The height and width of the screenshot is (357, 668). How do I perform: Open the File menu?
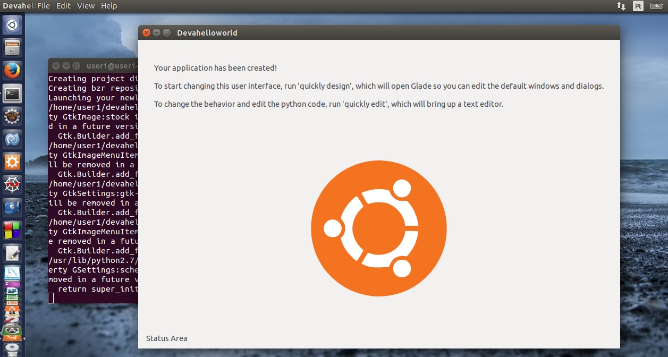pyautogui.click(x=44, y=6)
